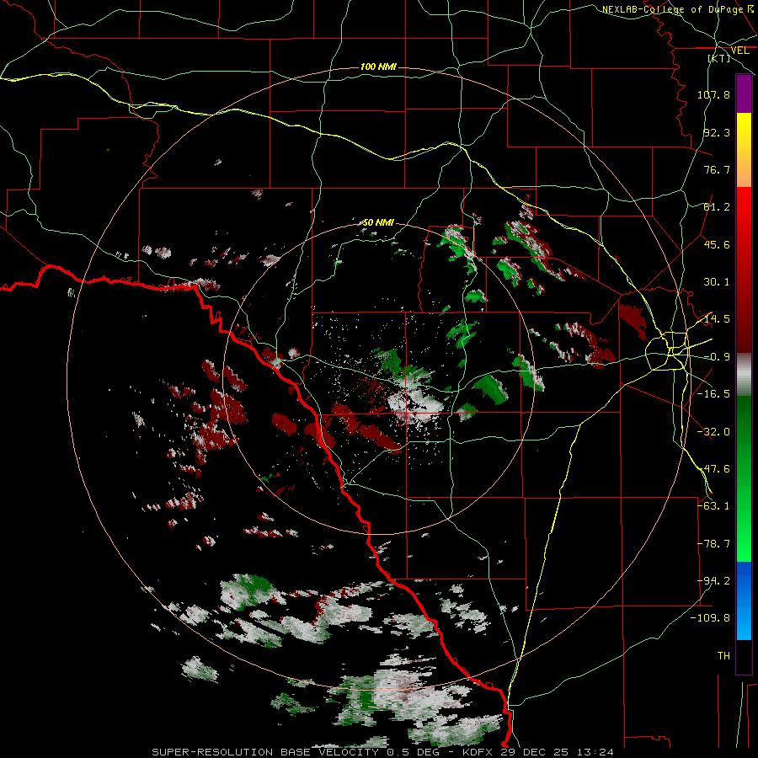Click the 'SUPER-RESOLUTION BASE VELOCITY' caption text
This screenshot has height=758, width=758.
coord(267,752)
